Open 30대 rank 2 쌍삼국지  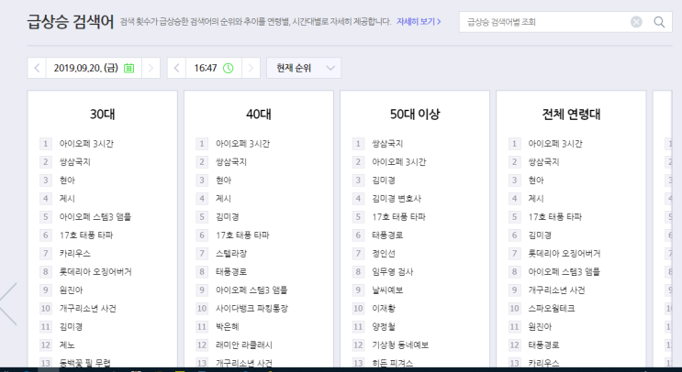point(75,162)
